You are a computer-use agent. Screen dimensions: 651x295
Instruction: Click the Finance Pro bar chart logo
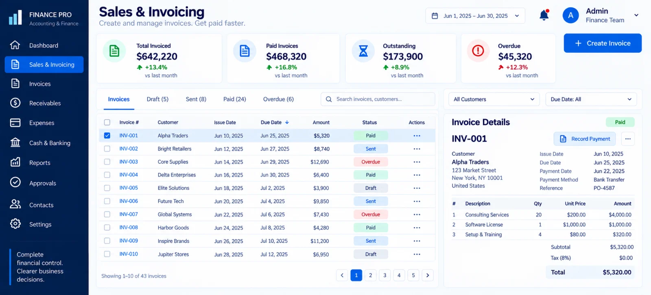[x=15, y=18]
